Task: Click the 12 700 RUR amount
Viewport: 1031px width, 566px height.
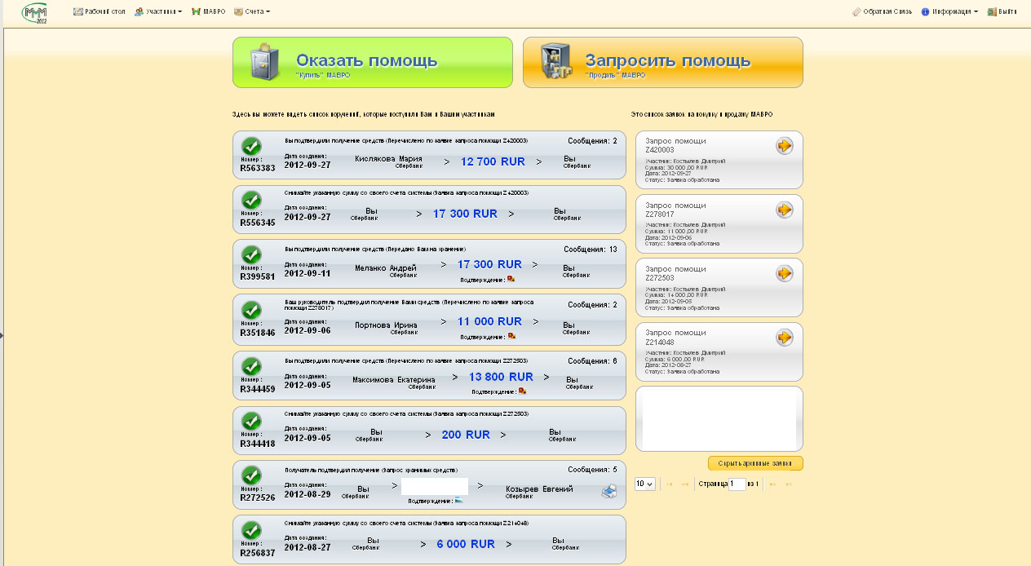Action: (493, 161)
